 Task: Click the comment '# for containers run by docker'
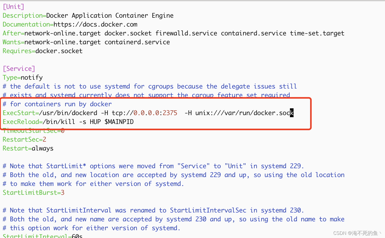click(57, 104)
